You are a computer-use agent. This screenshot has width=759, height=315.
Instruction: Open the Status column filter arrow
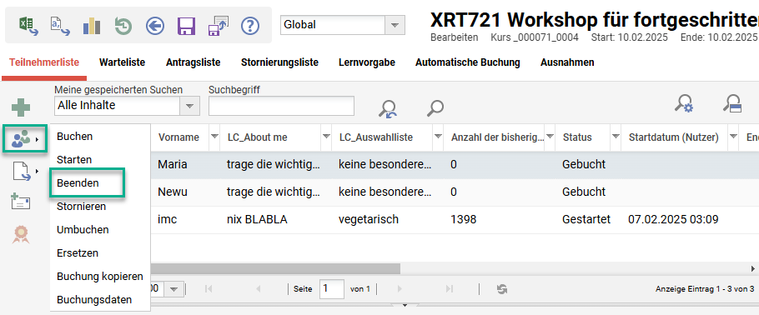click(616, 137)
